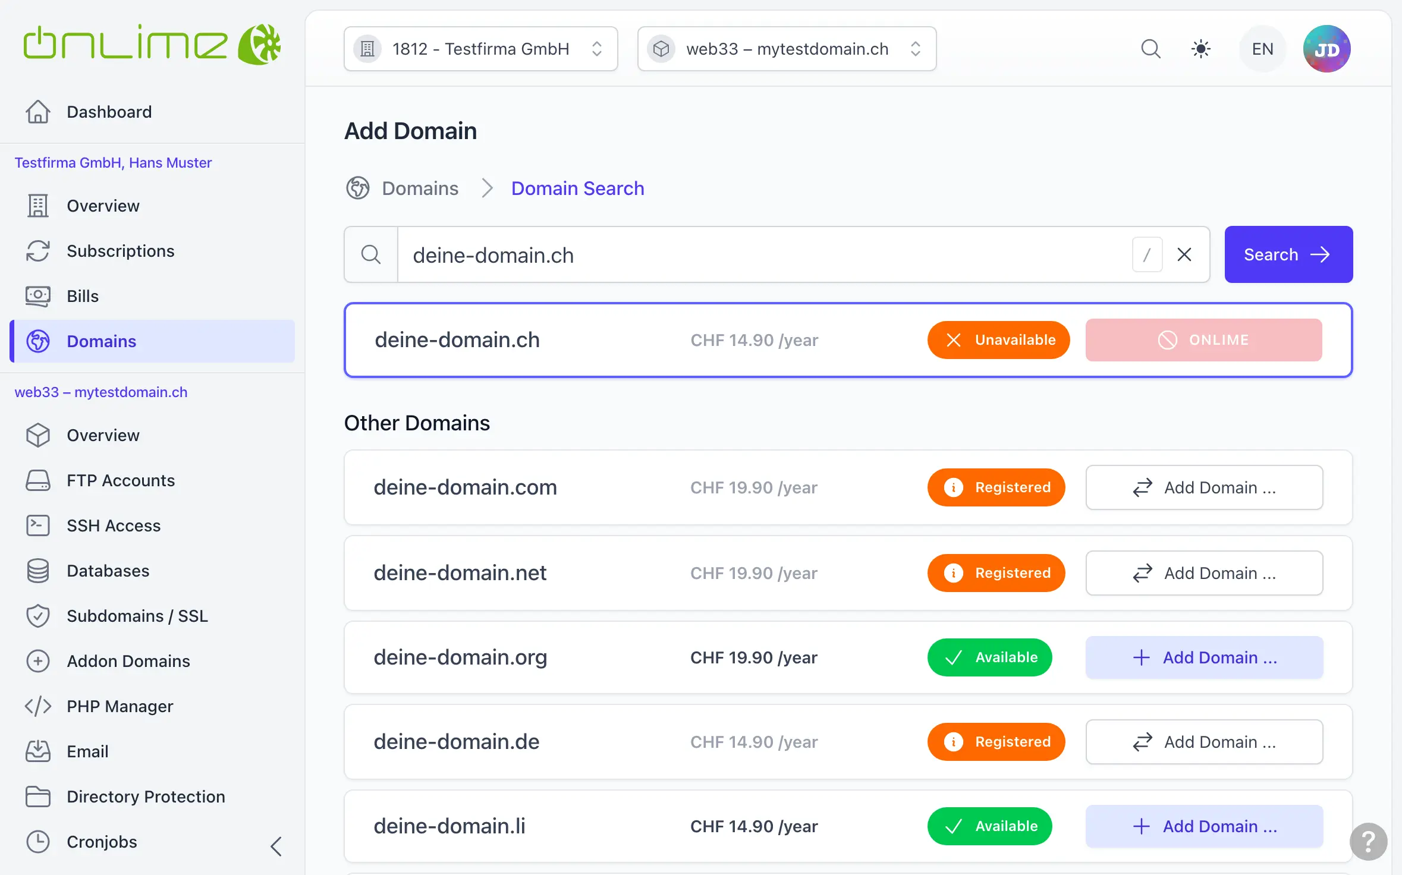Image resolution: width=1402 pixels, height=875 pixels.
Task: Click Registered badge for deine-domain.com
Action: tap(996, 487)
